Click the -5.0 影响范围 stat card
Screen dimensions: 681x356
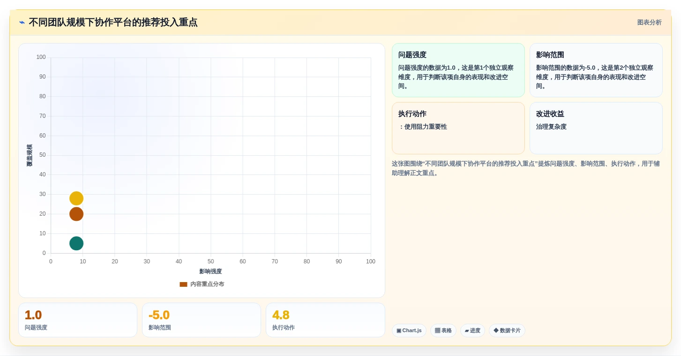coord(202,320)
